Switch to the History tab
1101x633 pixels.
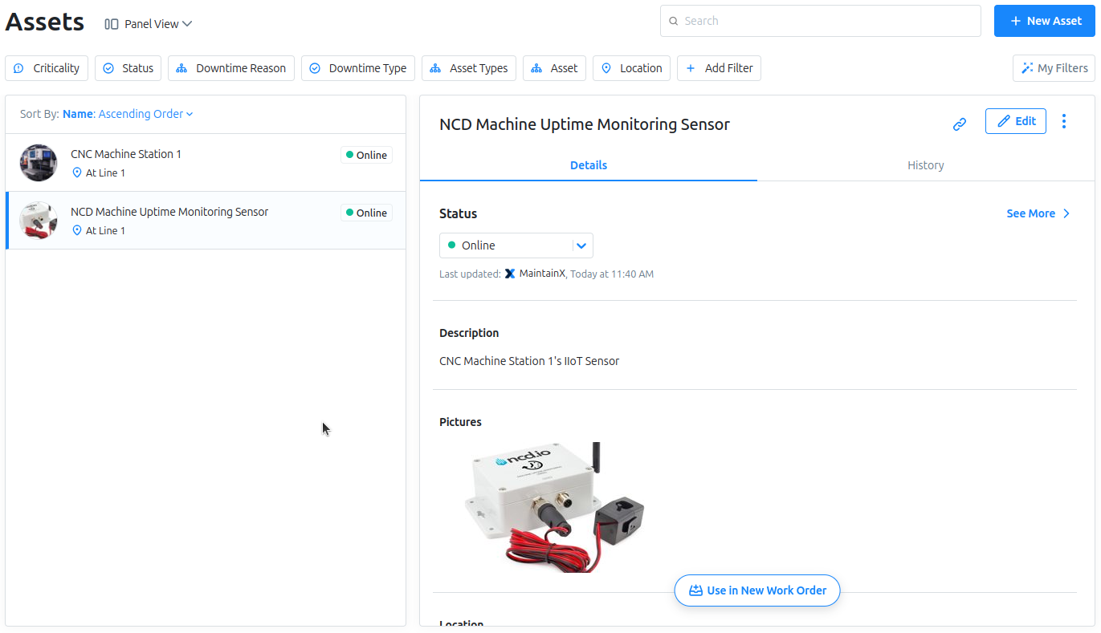(x=925, y=165)
